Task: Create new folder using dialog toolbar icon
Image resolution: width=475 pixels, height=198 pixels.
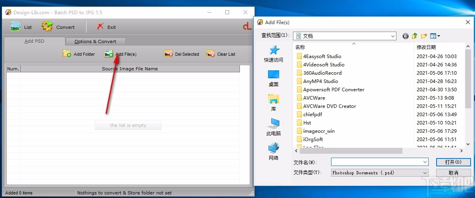Action: coord(424,36)
